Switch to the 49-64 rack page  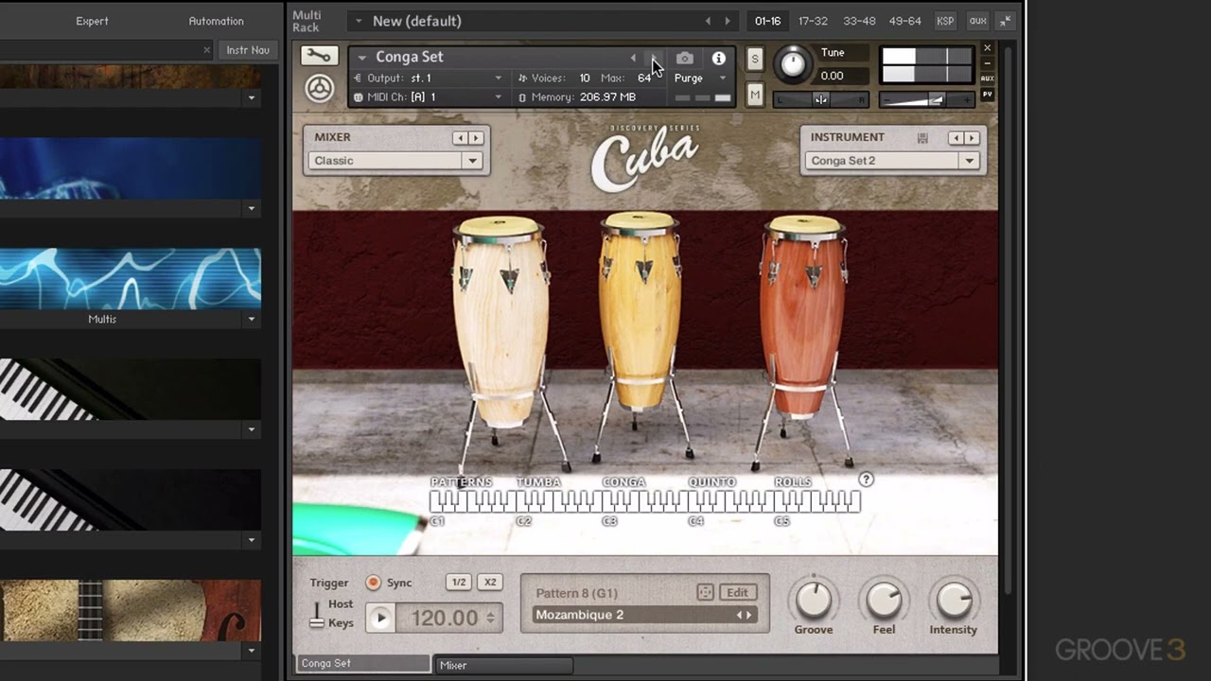pos(905,21)
